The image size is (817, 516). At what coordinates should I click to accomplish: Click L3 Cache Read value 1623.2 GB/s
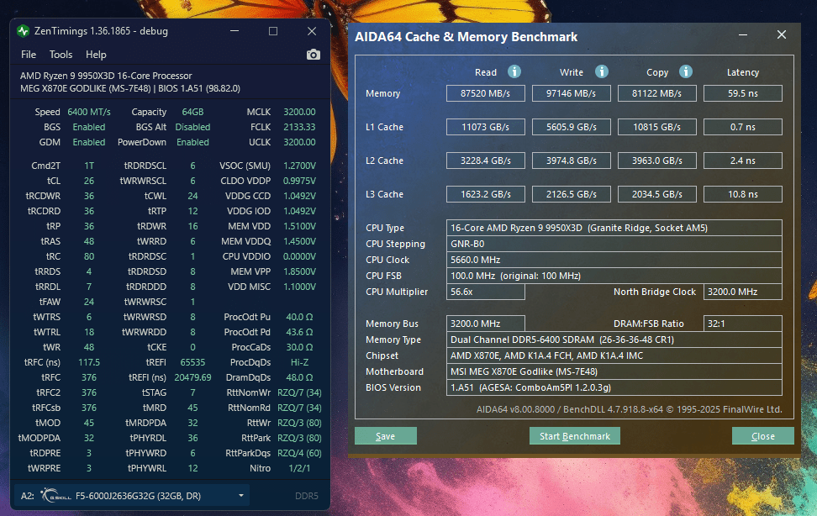(x=486, y=194)
